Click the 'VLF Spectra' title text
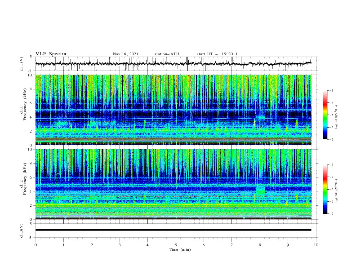The width and height of the screenshot is (356, 275). pos(51,54)
